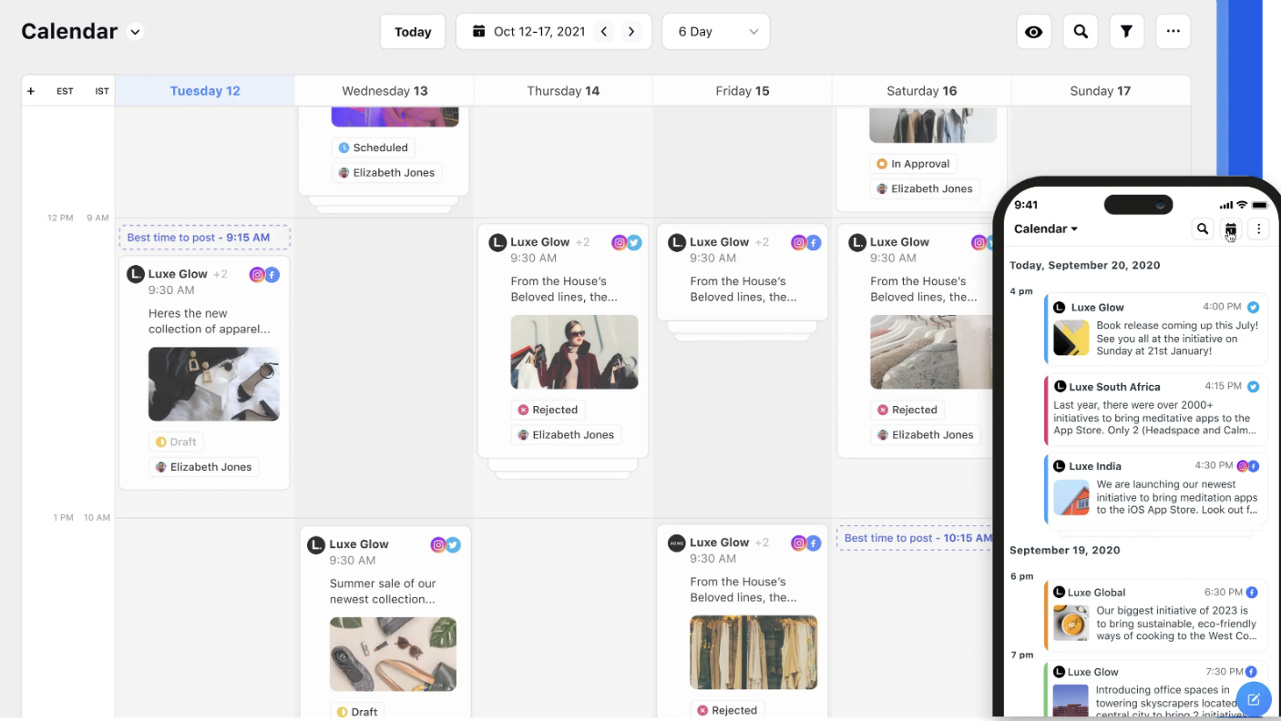Select the EST timezone column label
The width and height of the screenshot is (1281, 721).
[65, 91]
